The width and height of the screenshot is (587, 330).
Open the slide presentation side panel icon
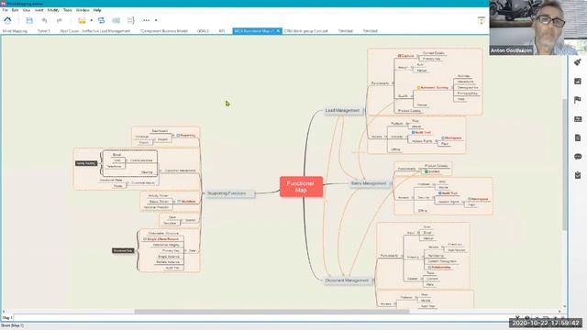578,119
